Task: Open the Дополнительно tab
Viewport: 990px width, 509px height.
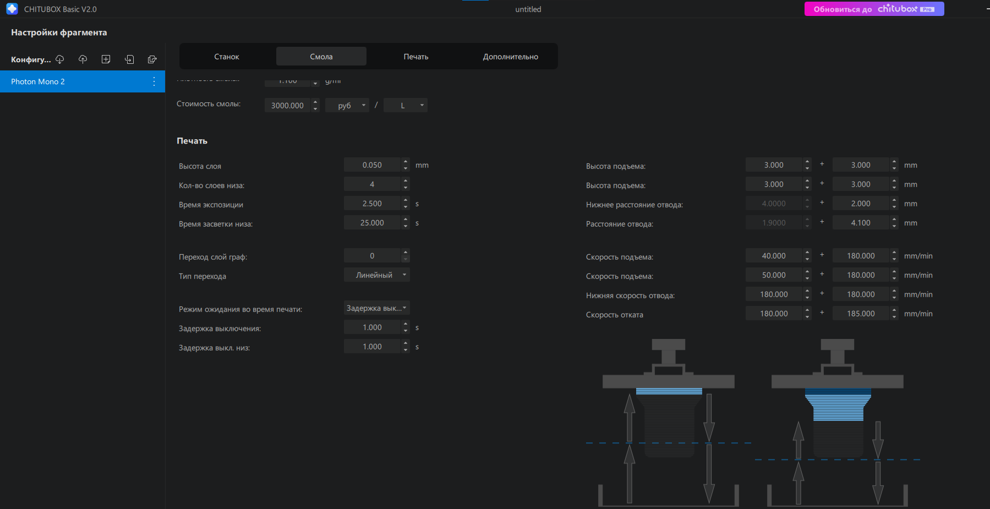Action: pyautogui.click(x=511, y=57)
